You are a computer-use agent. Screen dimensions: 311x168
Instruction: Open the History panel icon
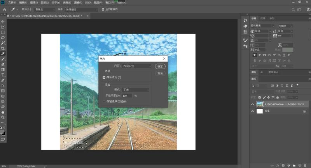point(245,21)
